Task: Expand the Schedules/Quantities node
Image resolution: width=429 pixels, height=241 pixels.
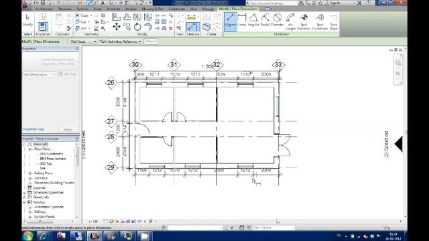Action: coord(24,193)
